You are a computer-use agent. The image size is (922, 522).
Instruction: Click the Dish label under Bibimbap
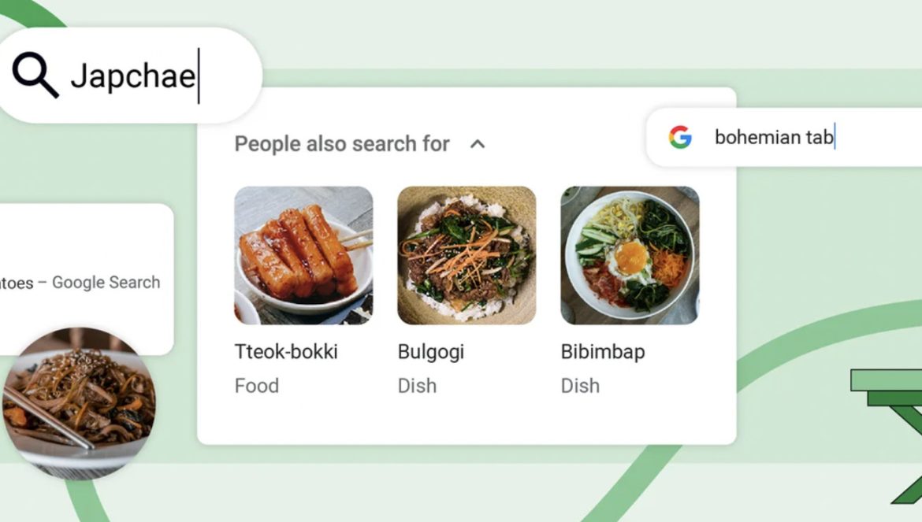[x=580, y=386]
